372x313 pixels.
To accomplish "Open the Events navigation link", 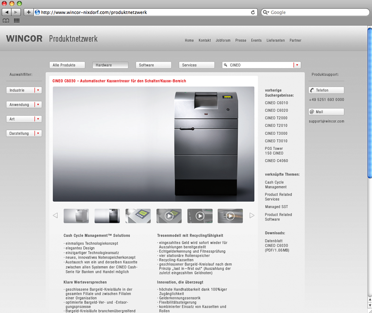I will tap(256, 40).
